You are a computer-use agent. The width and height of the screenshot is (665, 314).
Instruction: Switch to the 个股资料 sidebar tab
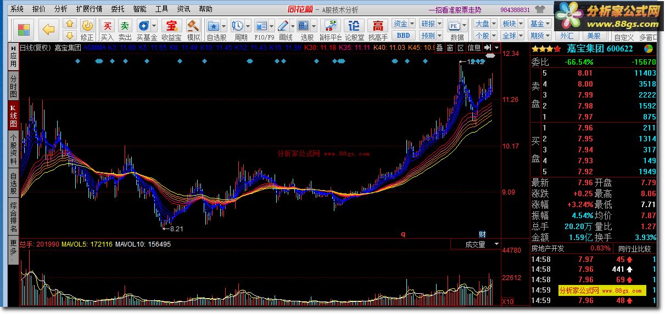pyautogui.click(x=13, y=150)
